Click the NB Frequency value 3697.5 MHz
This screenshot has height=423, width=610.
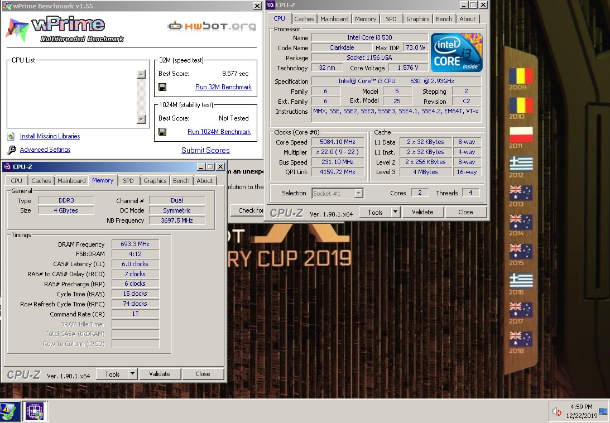pos(176,220)
